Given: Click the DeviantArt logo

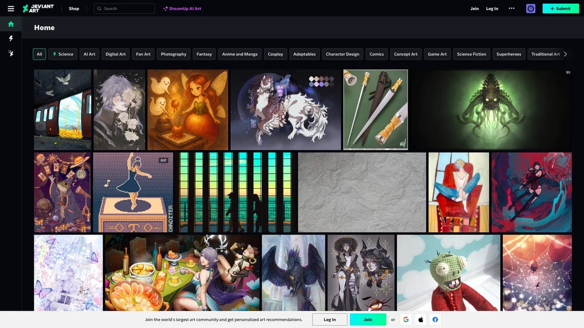Looking at the screenshot, I should pyautogui.click(x=38, y=8).
